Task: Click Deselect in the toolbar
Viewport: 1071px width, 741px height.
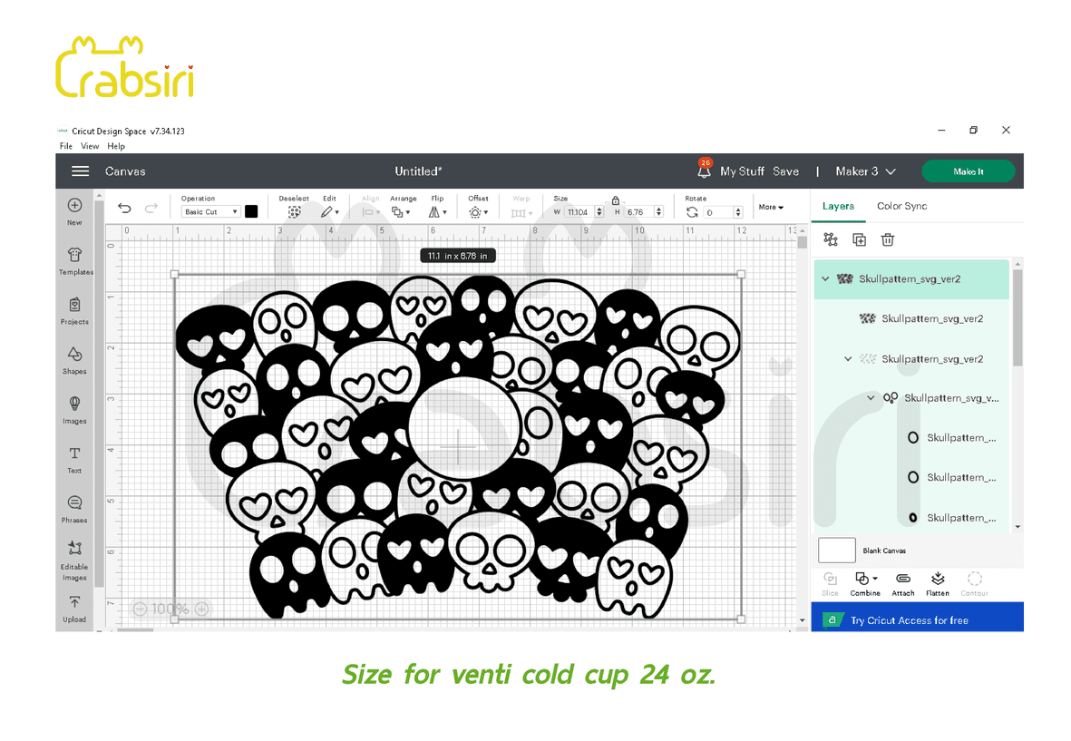Action: pyautogui.click(x=295, y=211)
